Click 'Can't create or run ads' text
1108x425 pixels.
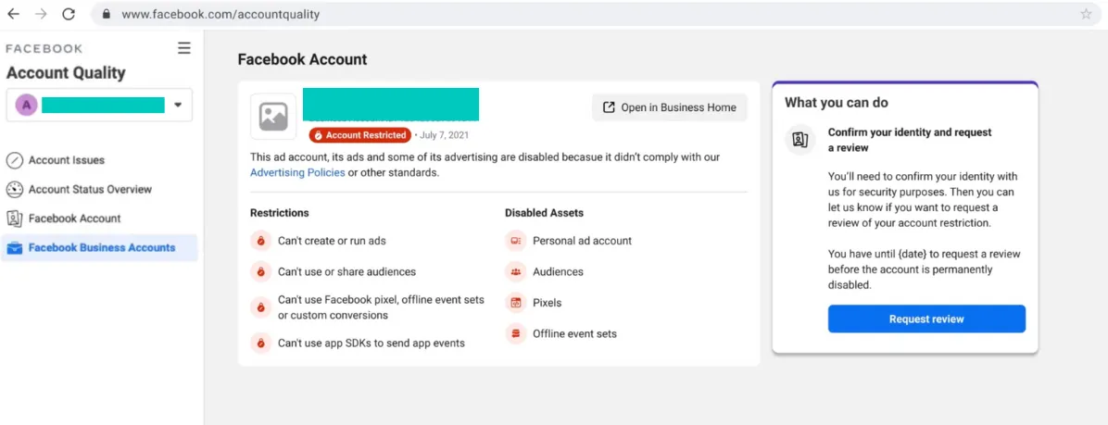332,241
